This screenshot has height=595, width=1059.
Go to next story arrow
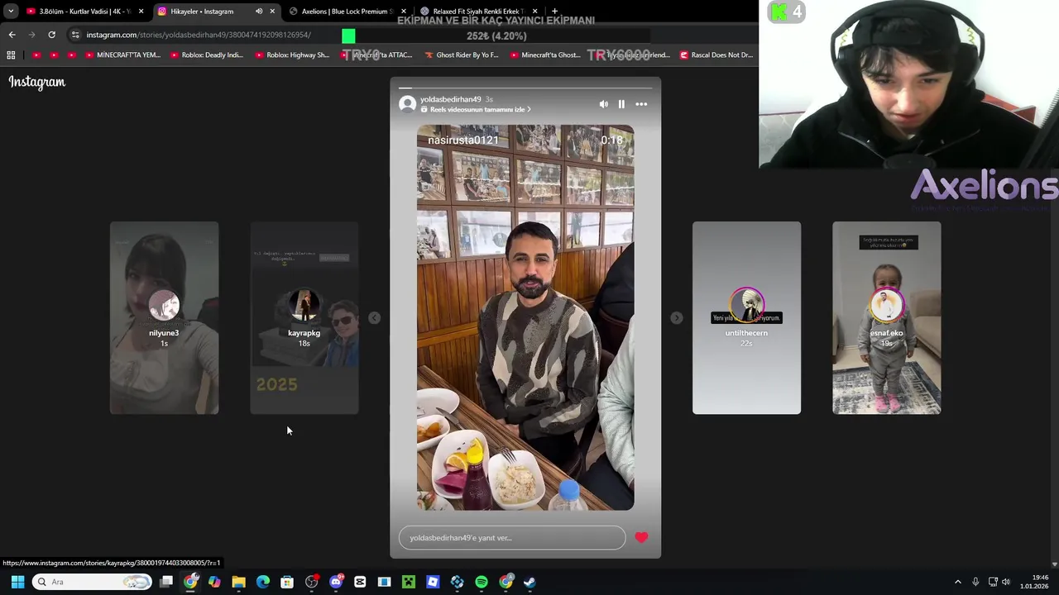point(676,318)
